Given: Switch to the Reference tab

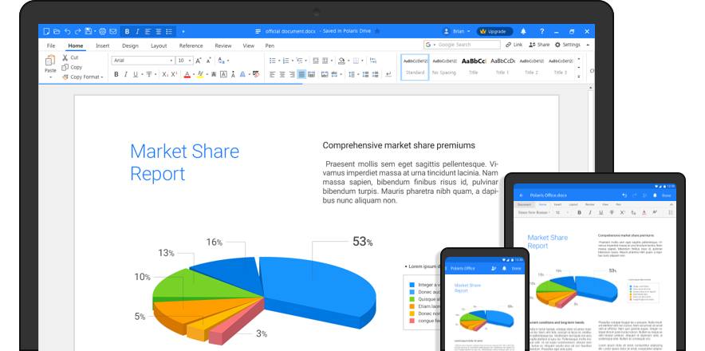Looking at the screenshot, I should coord(191,45).
